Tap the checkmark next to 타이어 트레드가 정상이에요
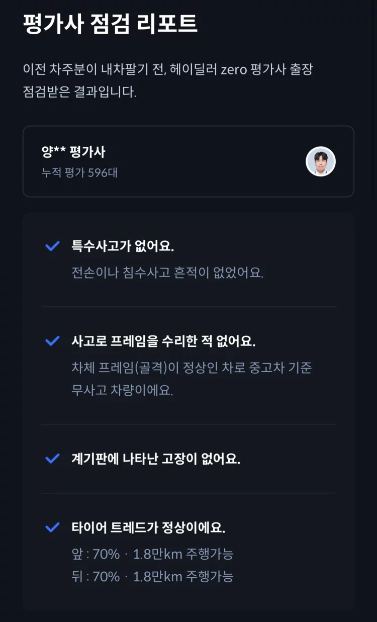Viewport: 377px width, 622px height. click(52, 528)
